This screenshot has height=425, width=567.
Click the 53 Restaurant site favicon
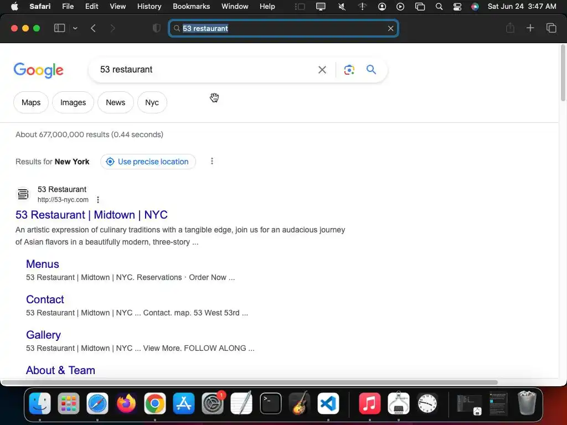(23, 194)
